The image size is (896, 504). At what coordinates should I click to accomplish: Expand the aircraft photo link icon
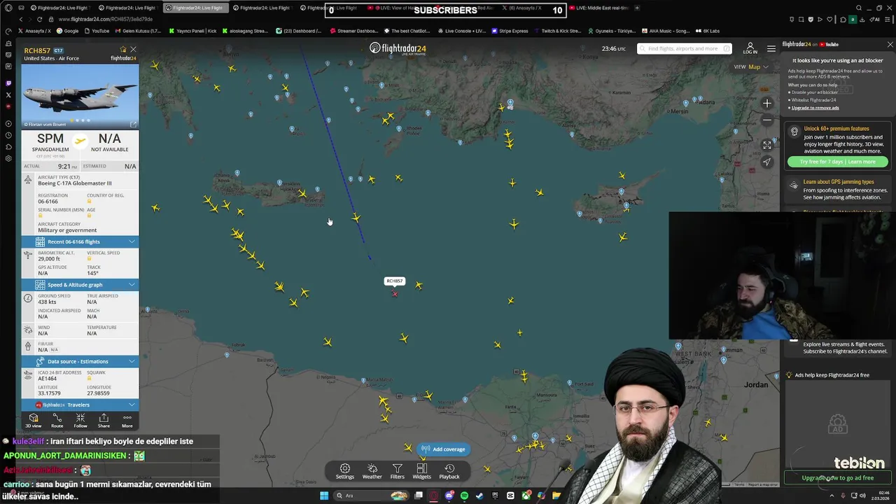(x=133, y=124)
